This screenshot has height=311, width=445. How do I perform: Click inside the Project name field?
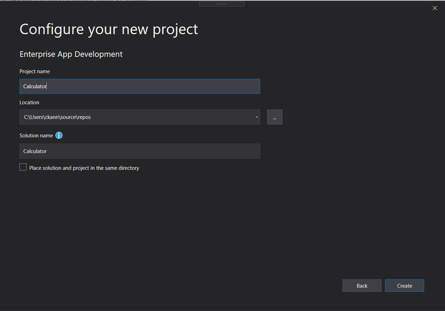click(x=139, y=86)
